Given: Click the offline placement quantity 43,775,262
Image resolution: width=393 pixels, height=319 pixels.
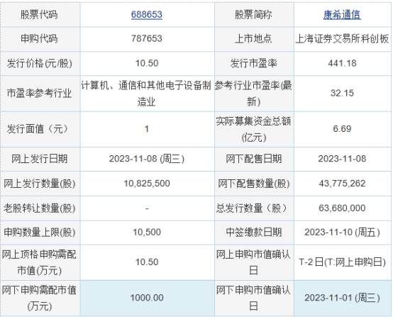Looking at the screenshot, I should pyautogui.click(x=342, y=184).
